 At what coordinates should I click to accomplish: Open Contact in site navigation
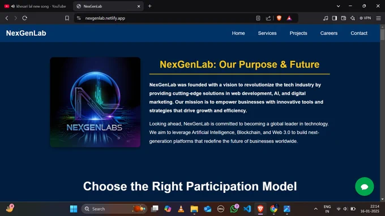[359, 33]
